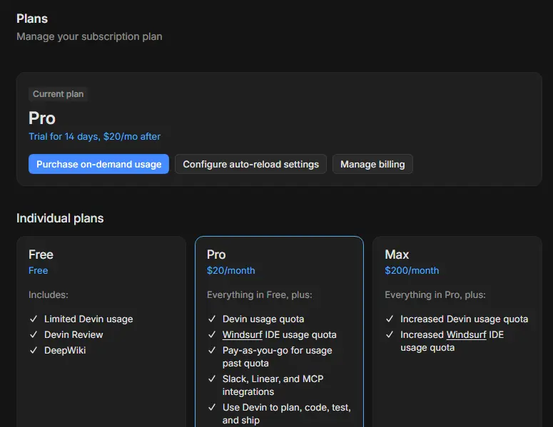The width and height of the screenshot is (553, 427).
Task: Open Windsurf link in Max plan
Action: pos(466,335)
